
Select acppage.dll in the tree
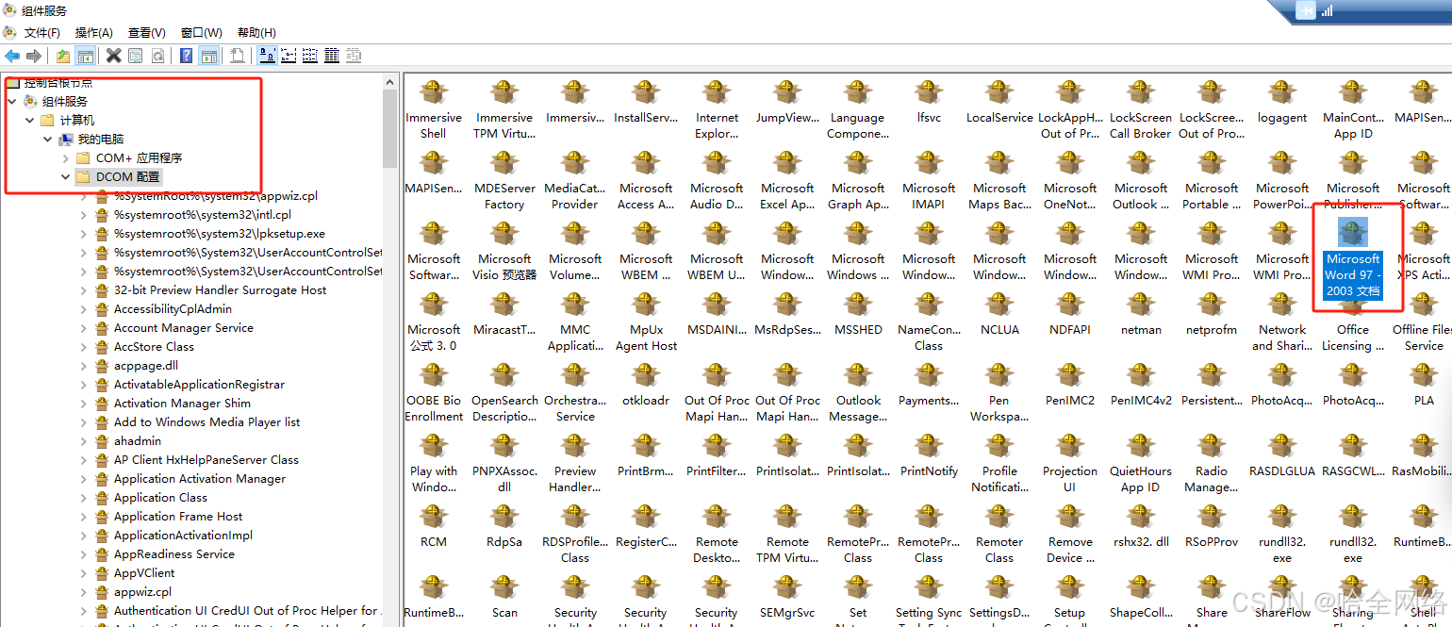click(145, 366)
